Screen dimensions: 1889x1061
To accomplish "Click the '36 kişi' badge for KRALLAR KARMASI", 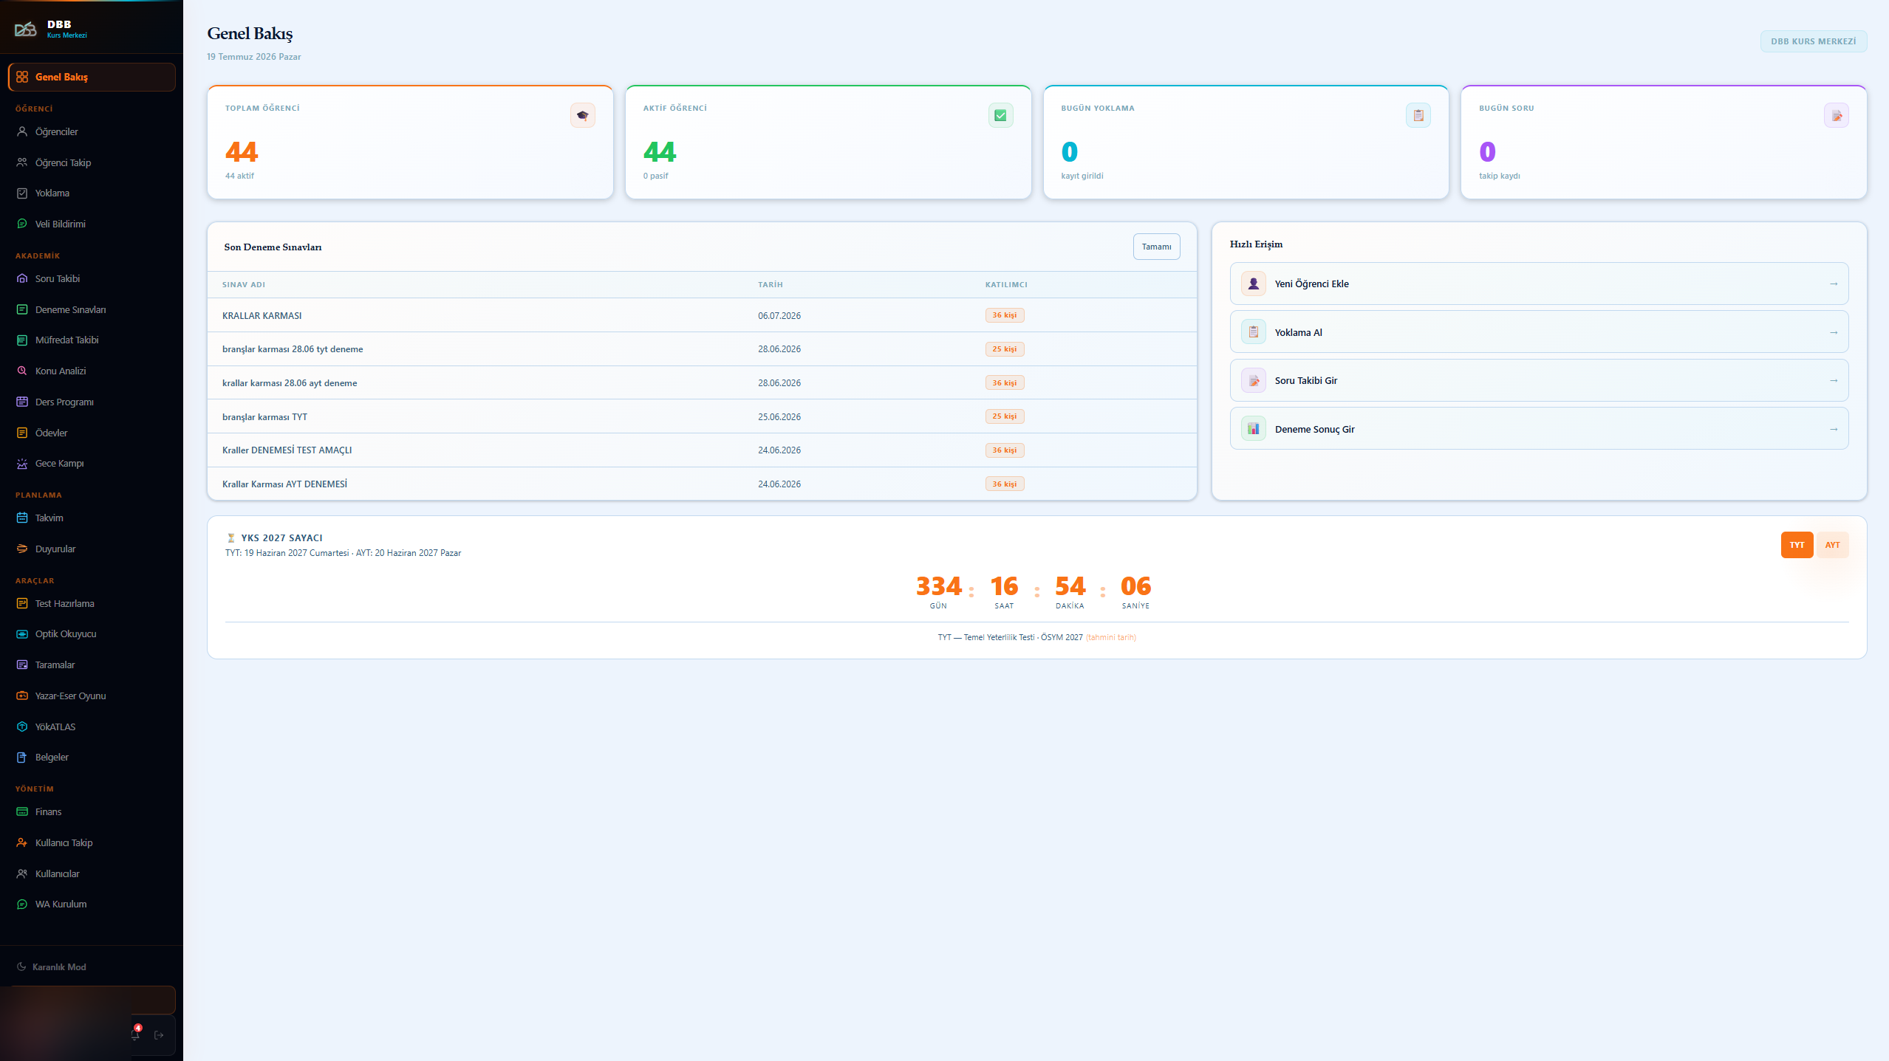I will coord(1004,315).
